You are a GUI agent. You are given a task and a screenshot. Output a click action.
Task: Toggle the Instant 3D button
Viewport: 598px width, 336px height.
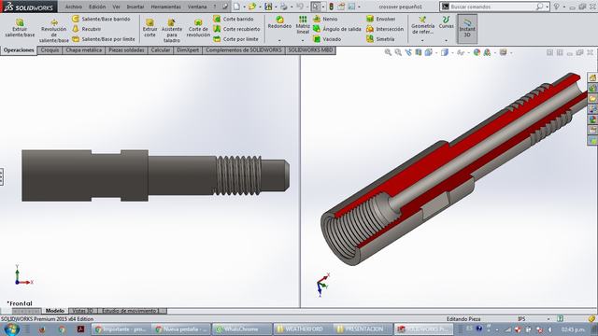point(467,29)
